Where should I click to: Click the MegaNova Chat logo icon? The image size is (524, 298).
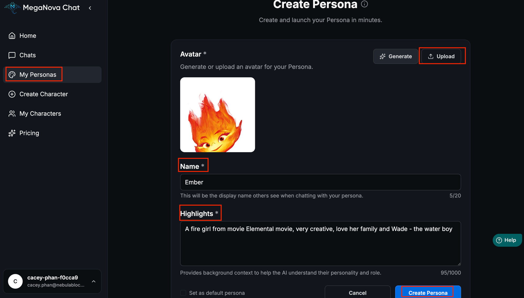pos(12,8)
